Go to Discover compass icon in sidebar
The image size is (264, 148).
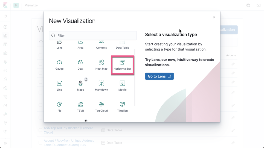5,27
